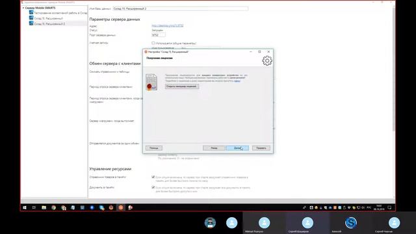Image resolution: width=416 pixels, height=234 pixels.
Task: Collapse the 'Сервер Mobile SMARTS' tree node
Action: [23, 8]
